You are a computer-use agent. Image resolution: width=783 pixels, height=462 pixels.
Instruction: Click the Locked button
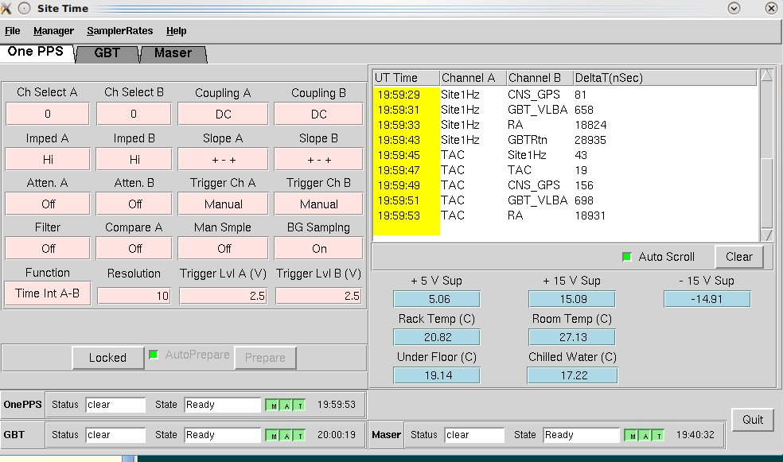(x=108, y=358)
